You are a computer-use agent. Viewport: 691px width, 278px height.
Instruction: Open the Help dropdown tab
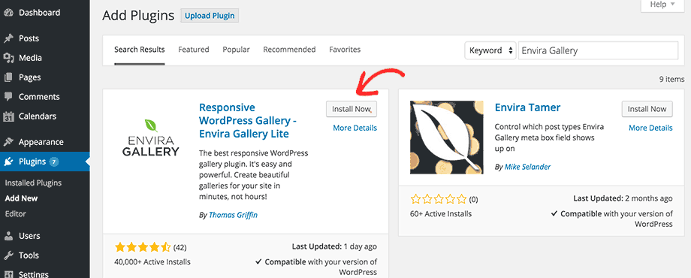[x=662, y=5]
